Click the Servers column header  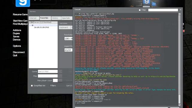[45, 22]
